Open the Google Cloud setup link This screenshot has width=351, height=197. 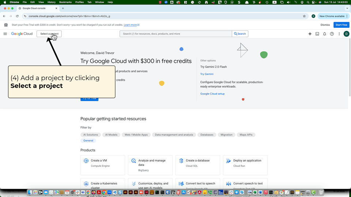point(212,94)
